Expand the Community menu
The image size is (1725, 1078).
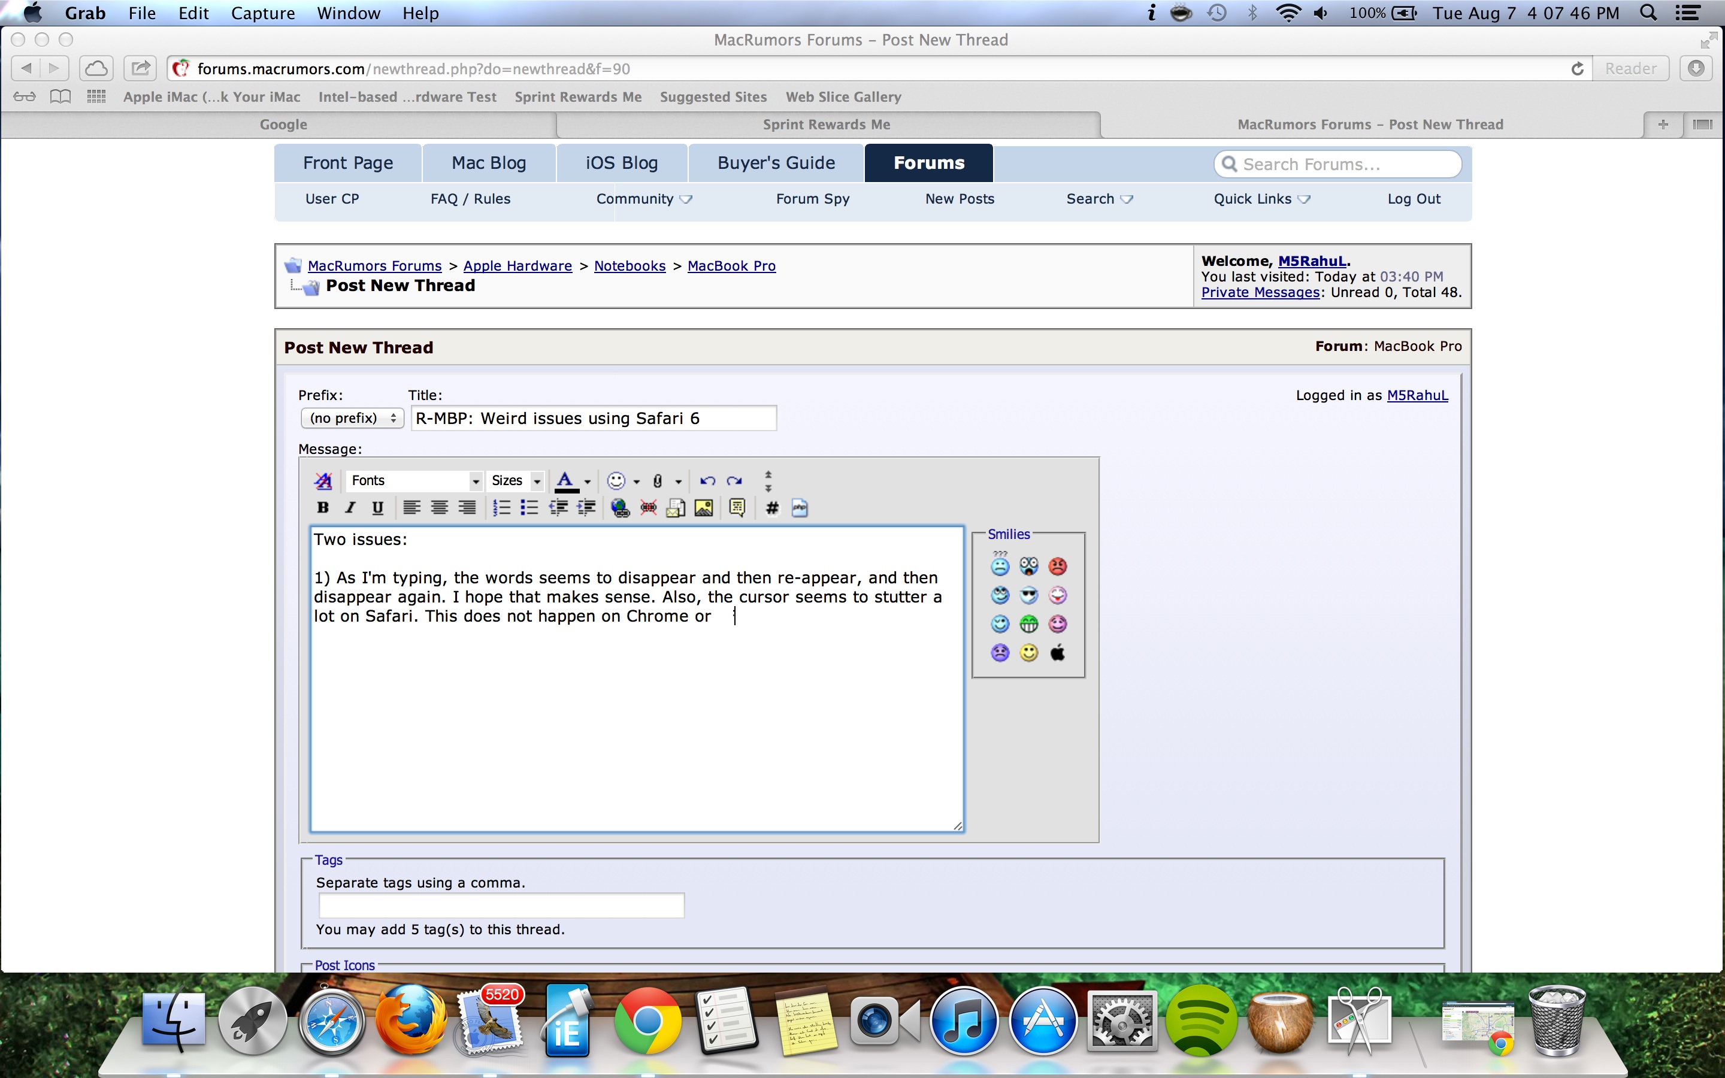644,199
